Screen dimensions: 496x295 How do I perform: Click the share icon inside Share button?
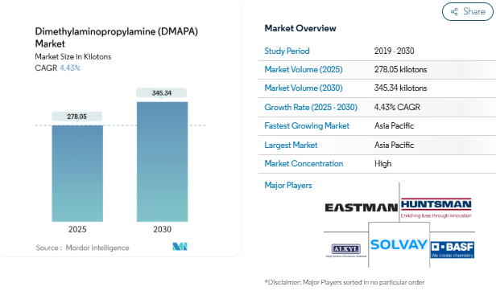pyautogui.click(x=454, y=12)
